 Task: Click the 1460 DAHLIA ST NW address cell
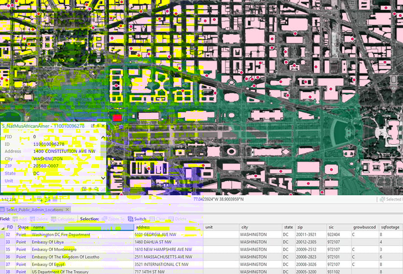tap(169, 242)
